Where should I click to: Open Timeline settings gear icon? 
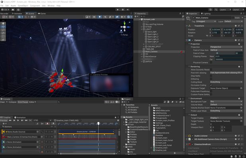pos(118,120)
